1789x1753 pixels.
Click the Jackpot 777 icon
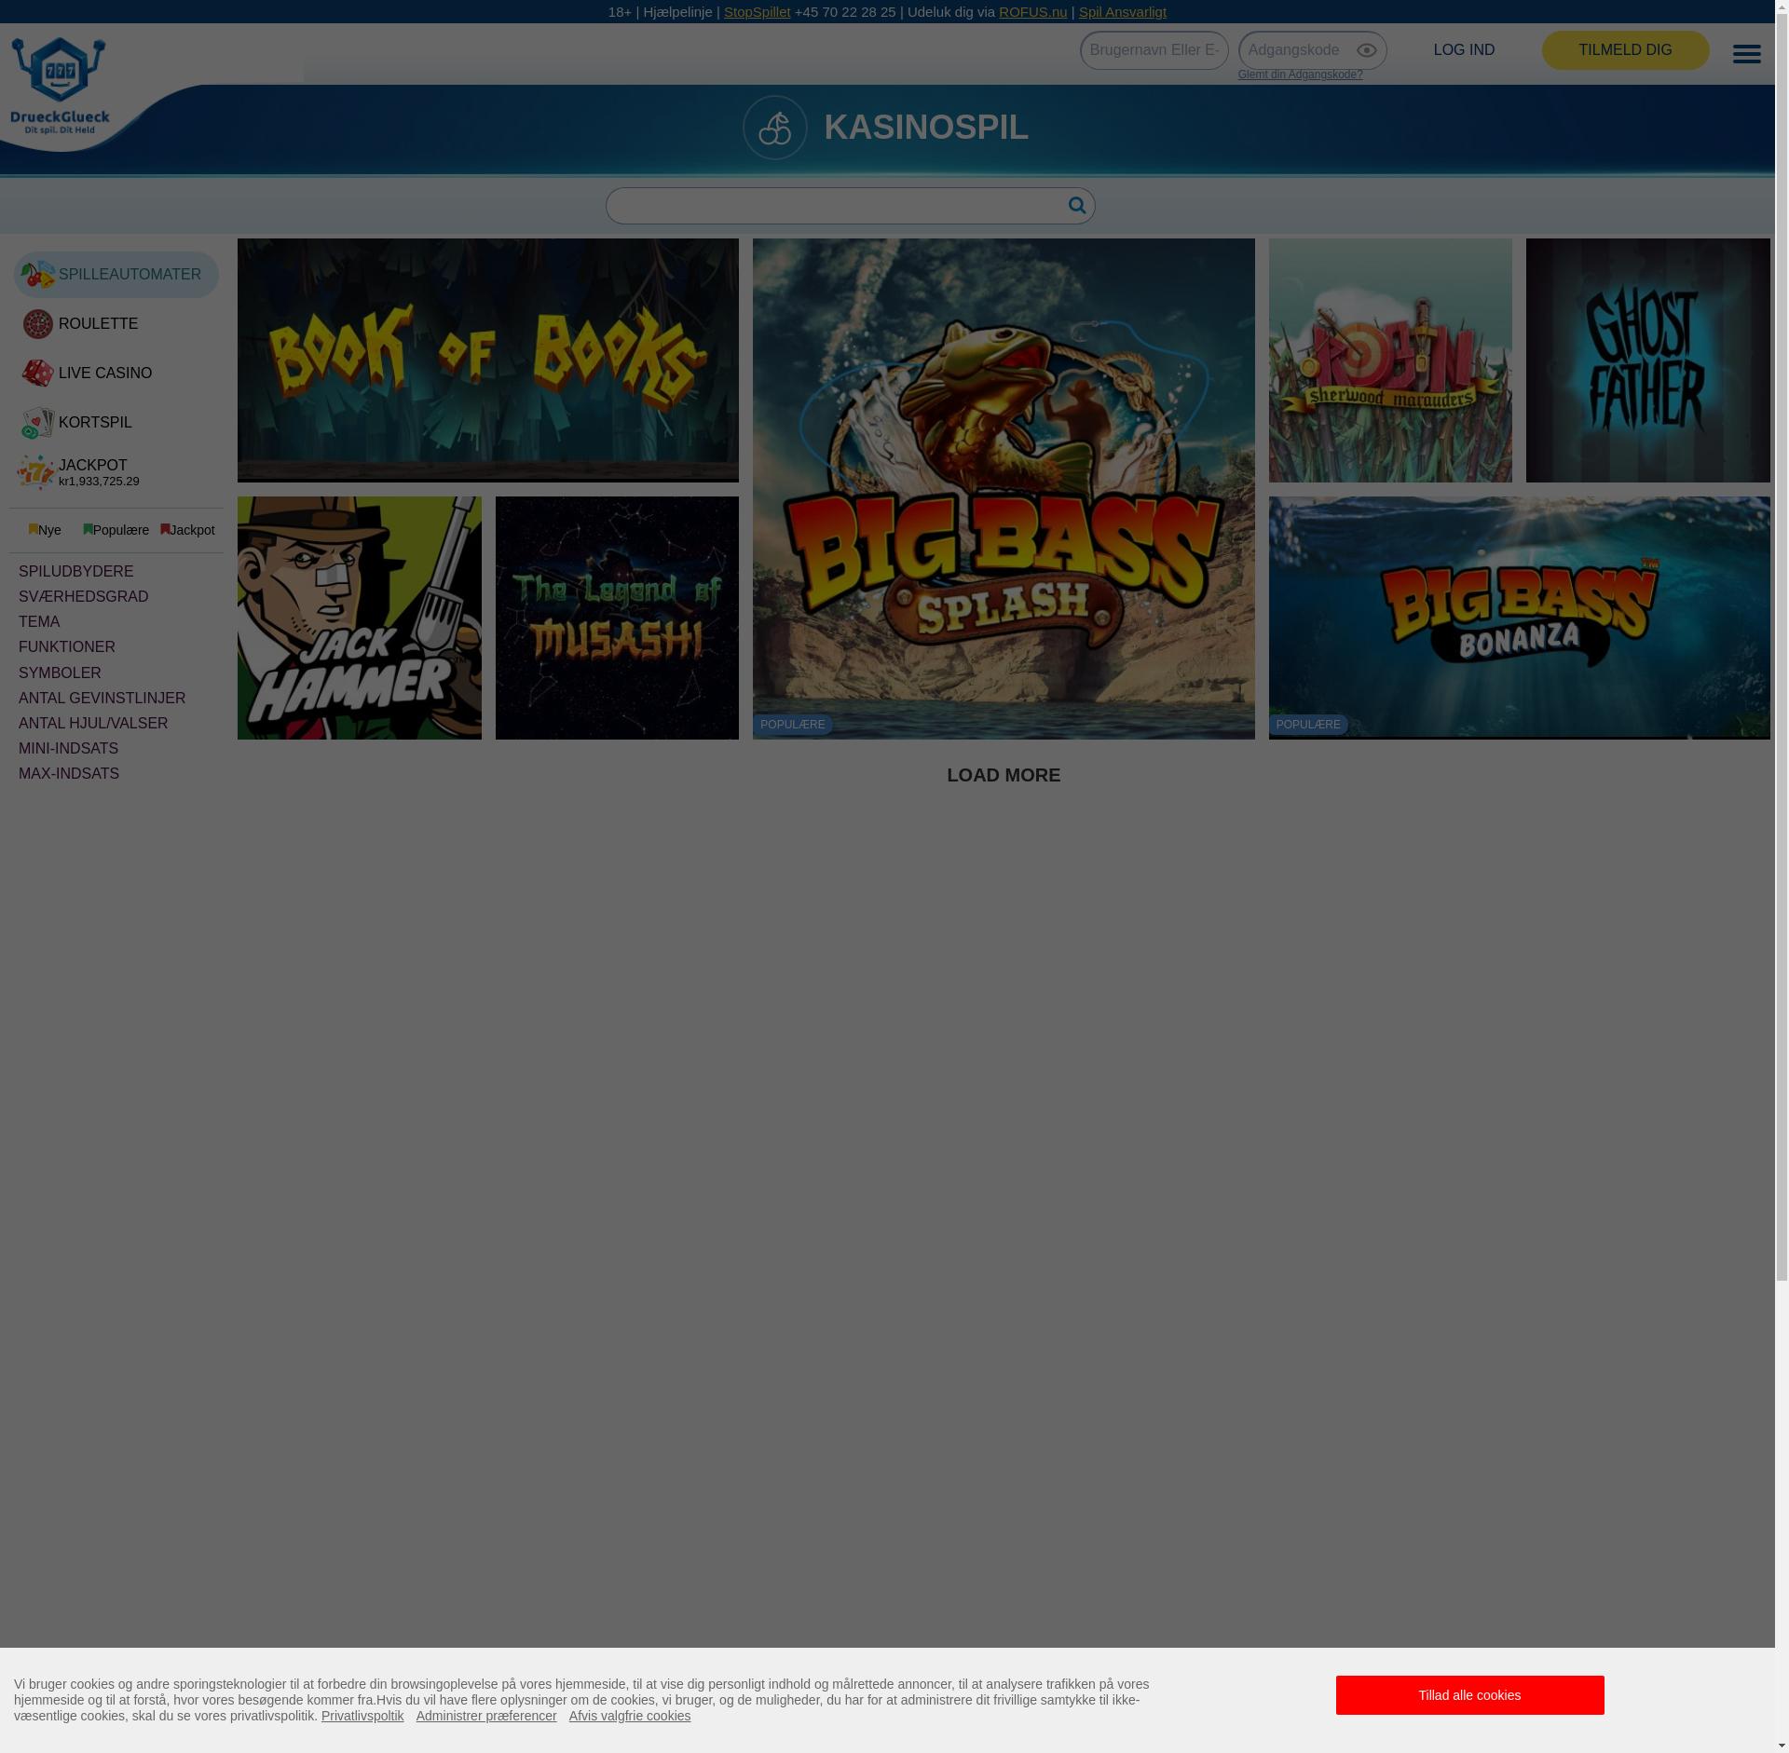(x=36, y=472)
